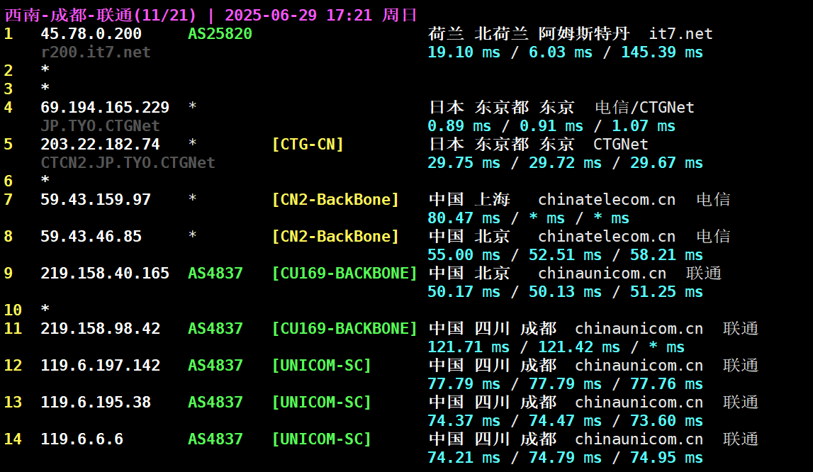813x472 pixels.
Task: Click IP address 219.158.40.165
Action: 105,273
